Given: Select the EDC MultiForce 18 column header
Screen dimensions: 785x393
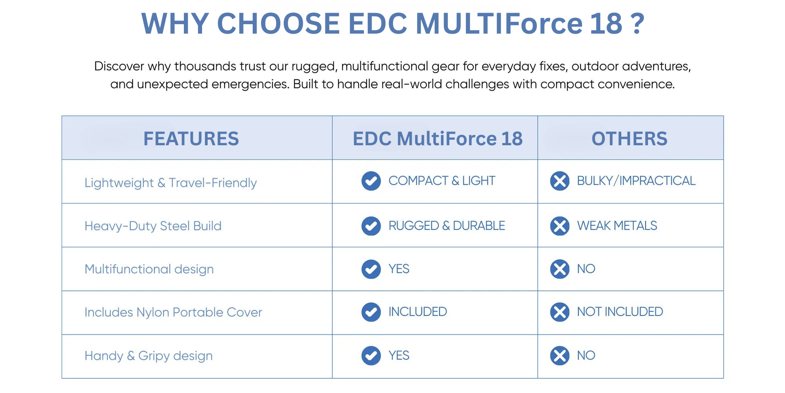Looking at the screenshot, I should pos(437,139).
